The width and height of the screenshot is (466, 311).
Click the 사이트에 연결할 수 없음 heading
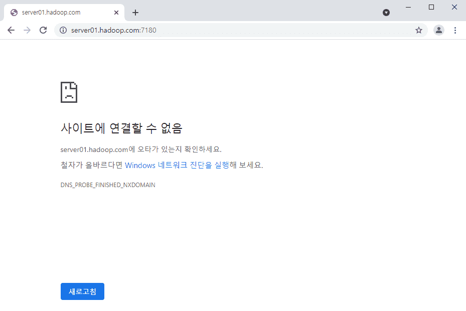click(x=121, y=128)
